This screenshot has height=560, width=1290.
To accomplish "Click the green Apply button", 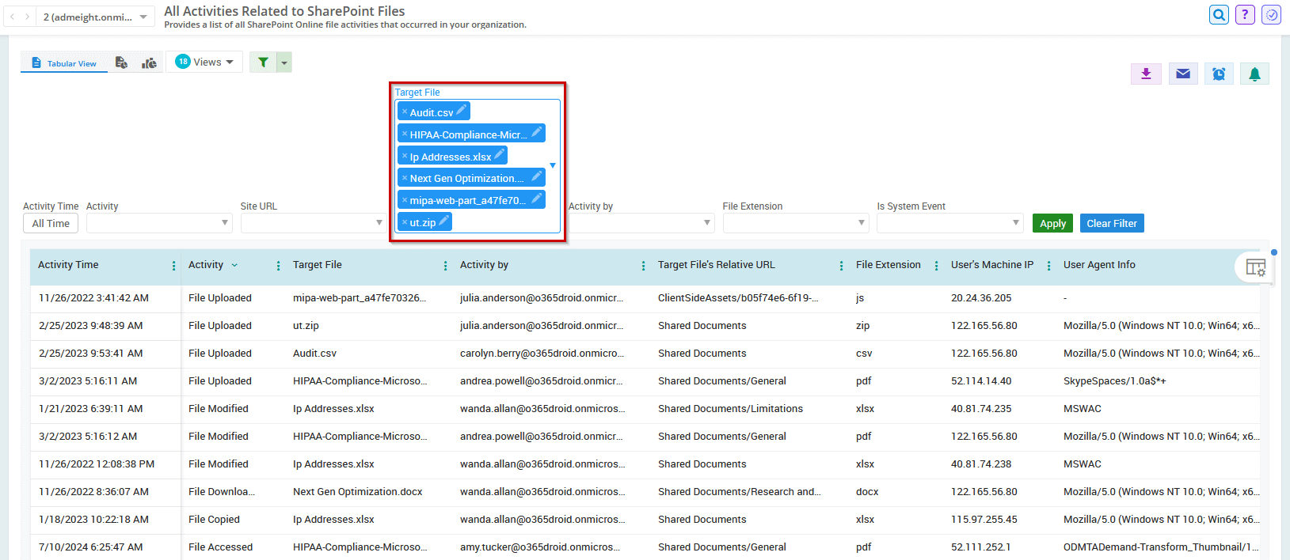I will click(1052, 224).
